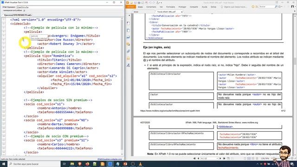
Task: Go to last page in Foxit status bar
Action: tap(224, 158)
